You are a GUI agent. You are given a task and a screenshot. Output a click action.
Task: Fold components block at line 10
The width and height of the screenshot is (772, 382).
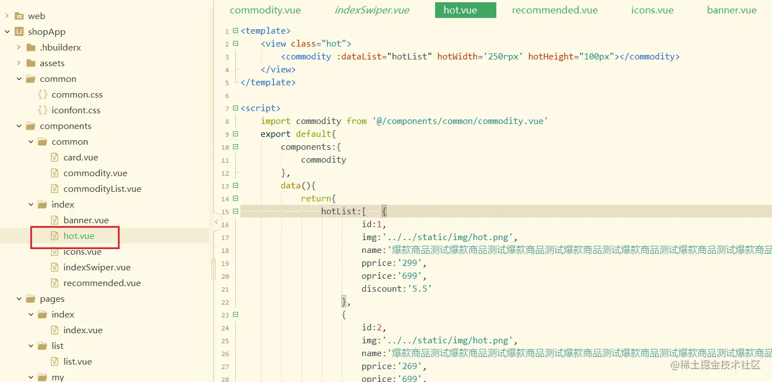pos(235,147)
